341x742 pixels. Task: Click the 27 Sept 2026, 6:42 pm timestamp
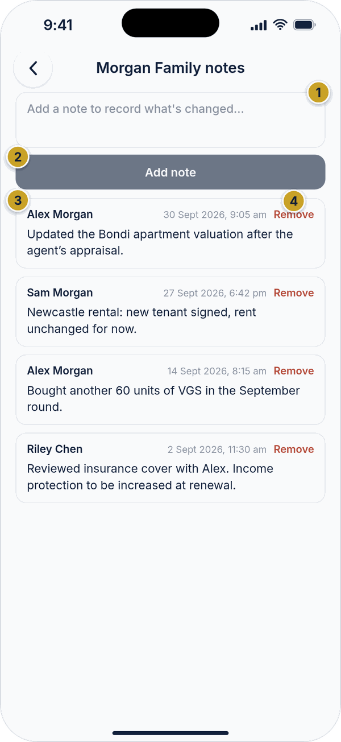pos(215,293)
